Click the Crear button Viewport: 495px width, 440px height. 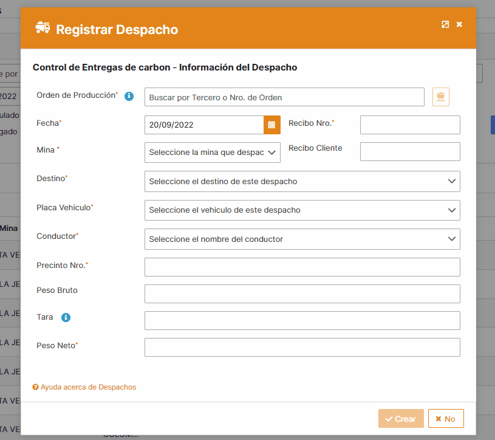(x=400, y=419)
